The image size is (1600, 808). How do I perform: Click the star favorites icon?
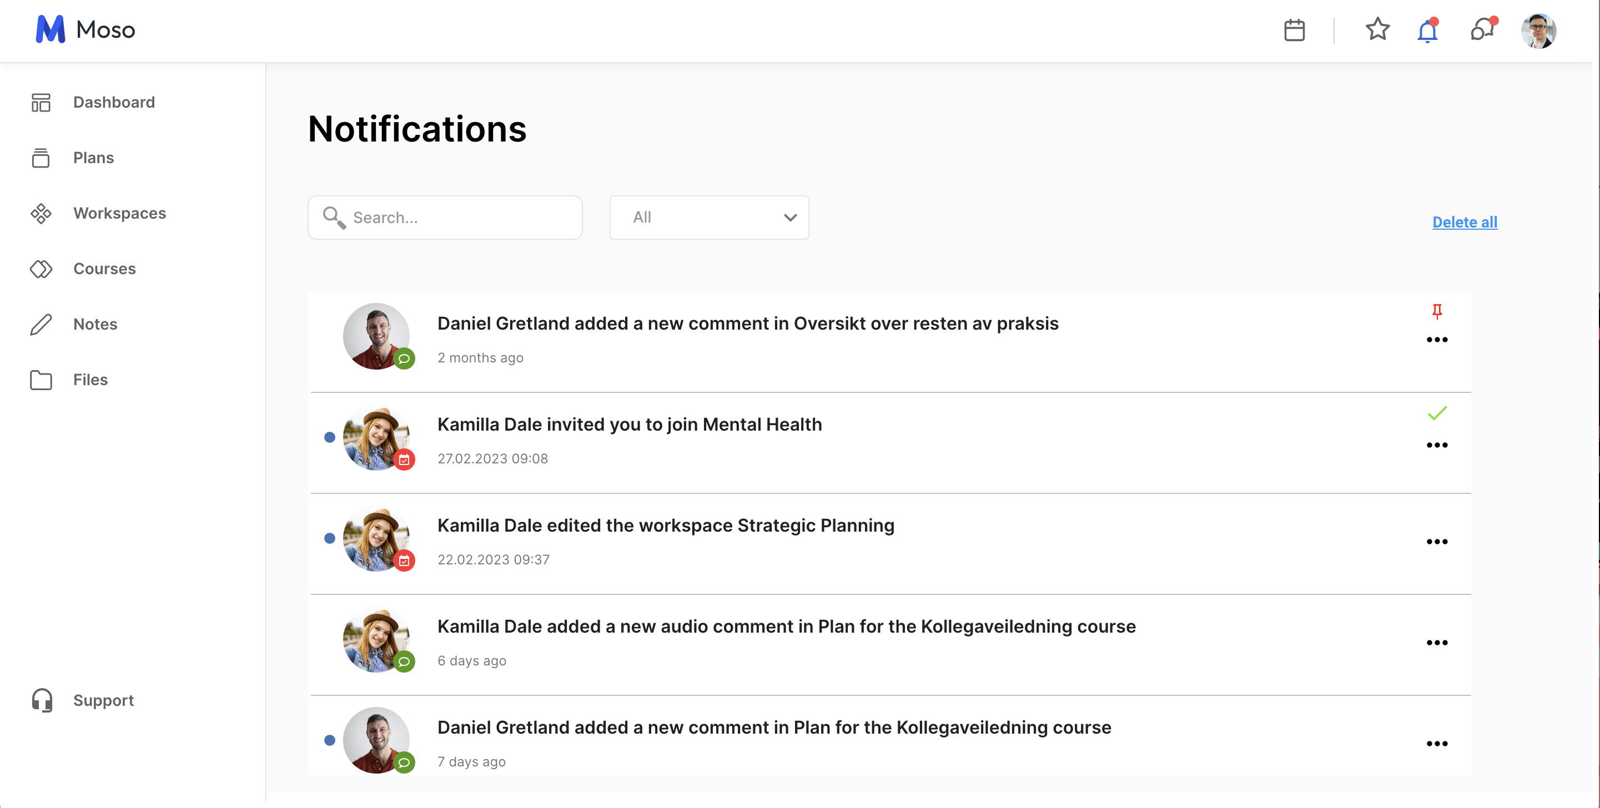pos(1377,29)
